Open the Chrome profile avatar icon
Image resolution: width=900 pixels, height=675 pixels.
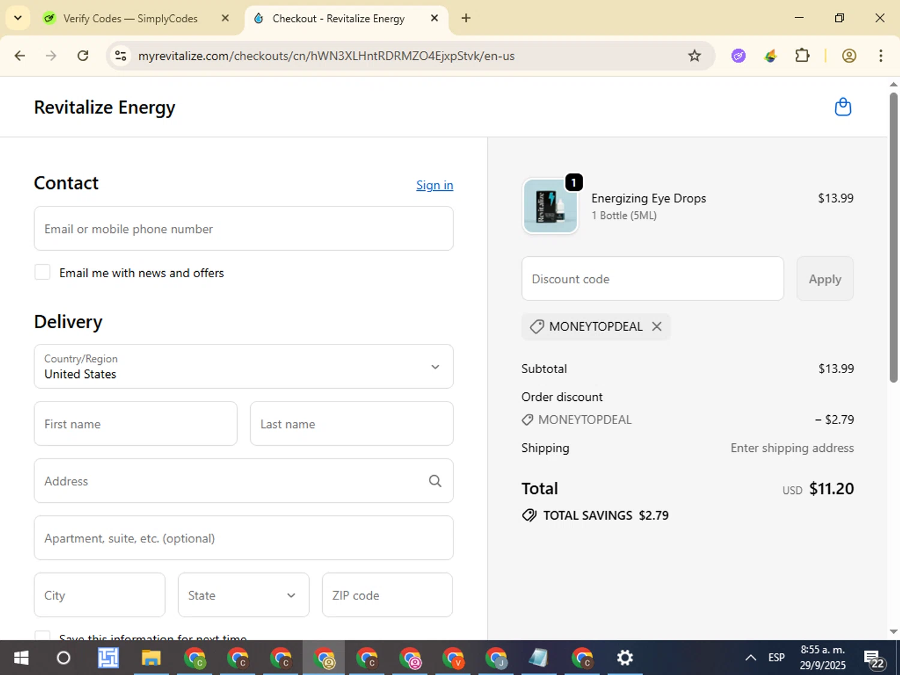[849, 56]
